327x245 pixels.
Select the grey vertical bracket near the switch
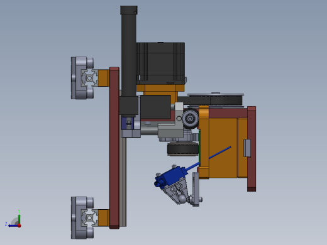(x=196, y=189)
